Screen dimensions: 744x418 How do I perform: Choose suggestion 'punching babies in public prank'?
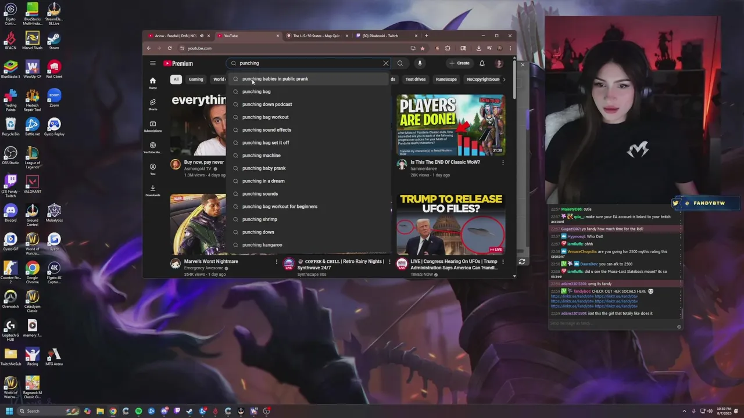tap(308, 79)
